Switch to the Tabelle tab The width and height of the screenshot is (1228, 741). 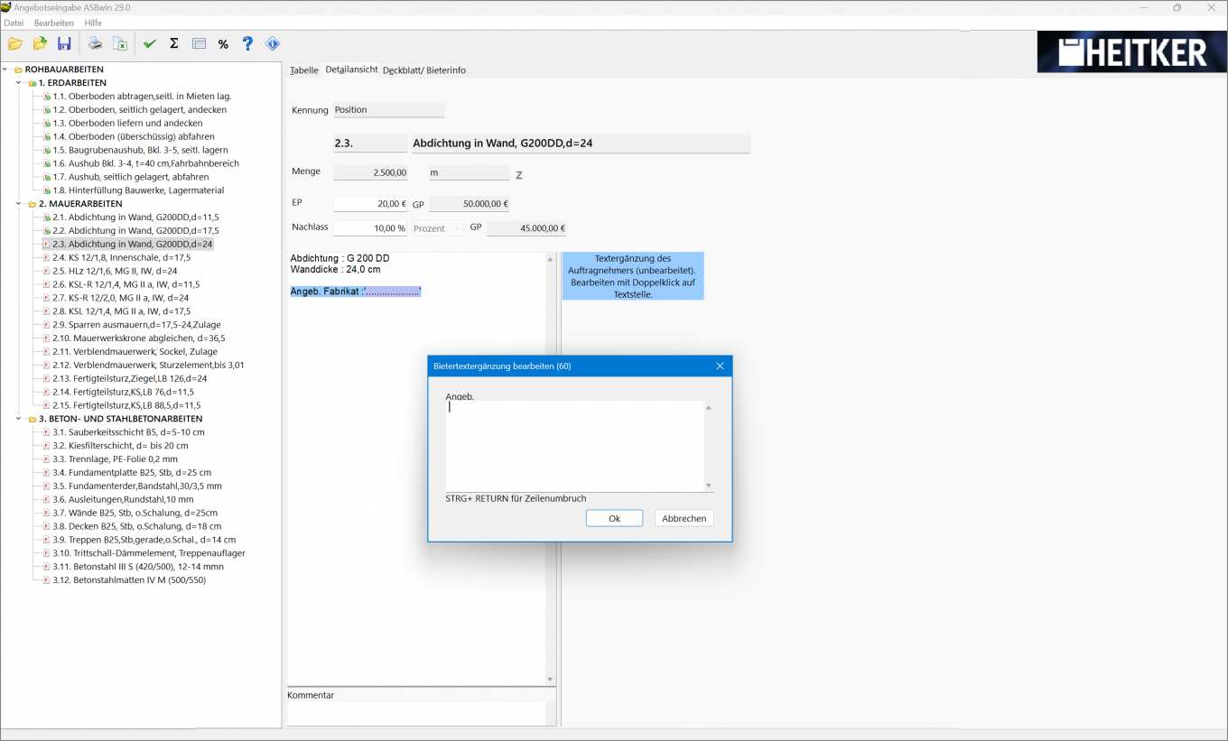(303, 69)
